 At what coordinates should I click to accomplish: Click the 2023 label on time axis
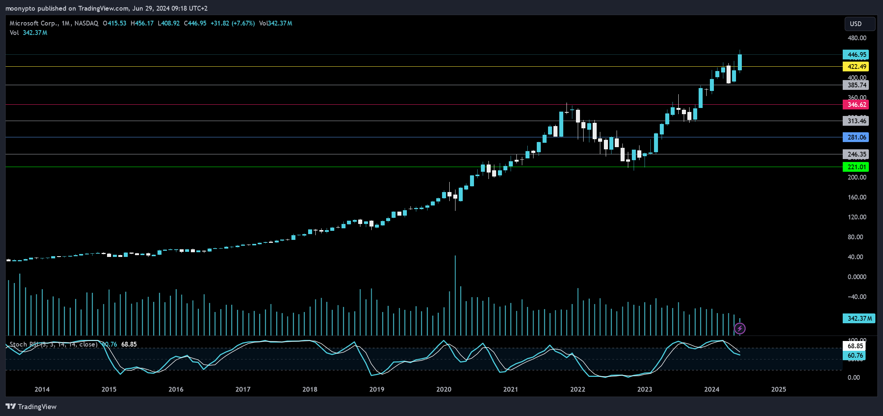645,389
